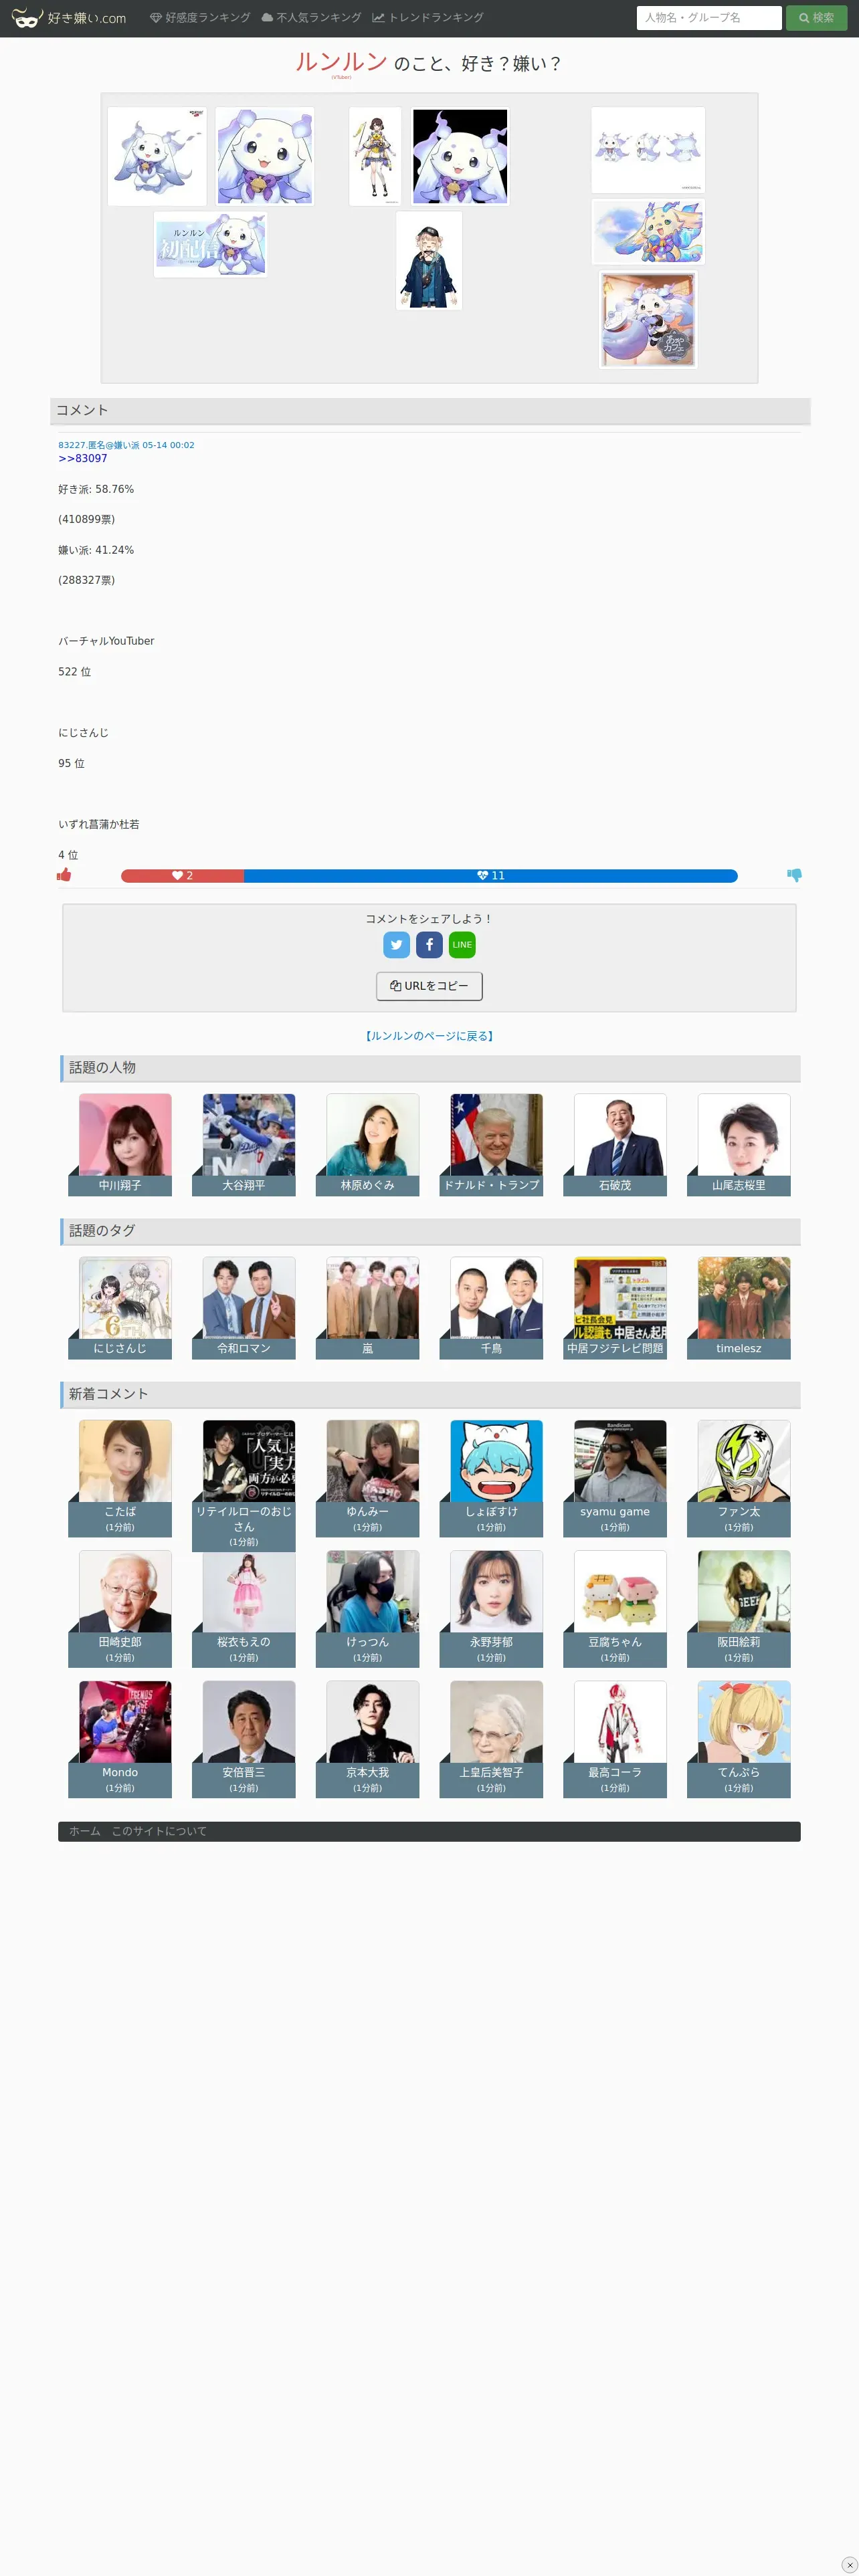Open the ルンルン title link
Image resolution: width=859 pixels, height=2576 pixels.
coord(341,62)
